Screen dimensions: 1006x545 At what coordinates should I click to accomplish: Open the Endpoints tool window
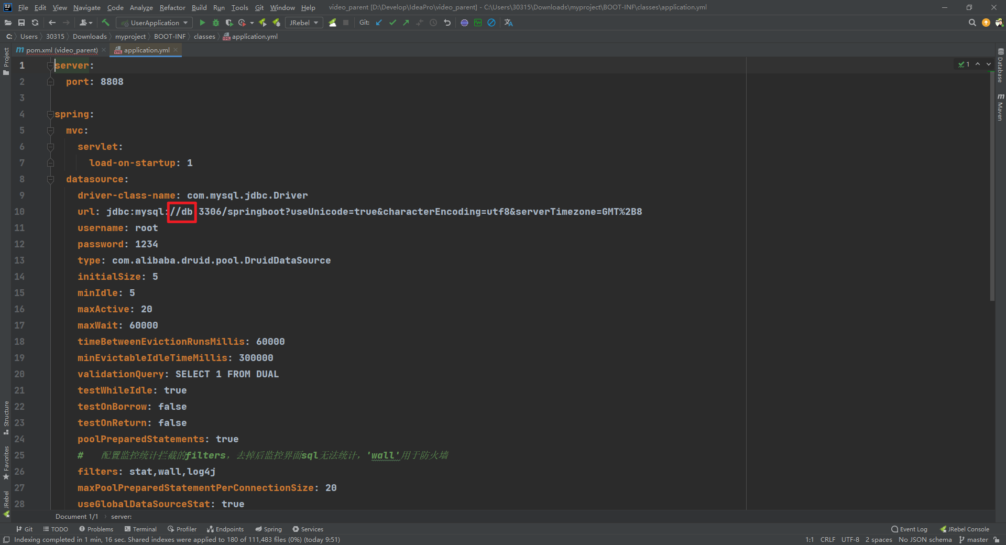tap(225, 529)
